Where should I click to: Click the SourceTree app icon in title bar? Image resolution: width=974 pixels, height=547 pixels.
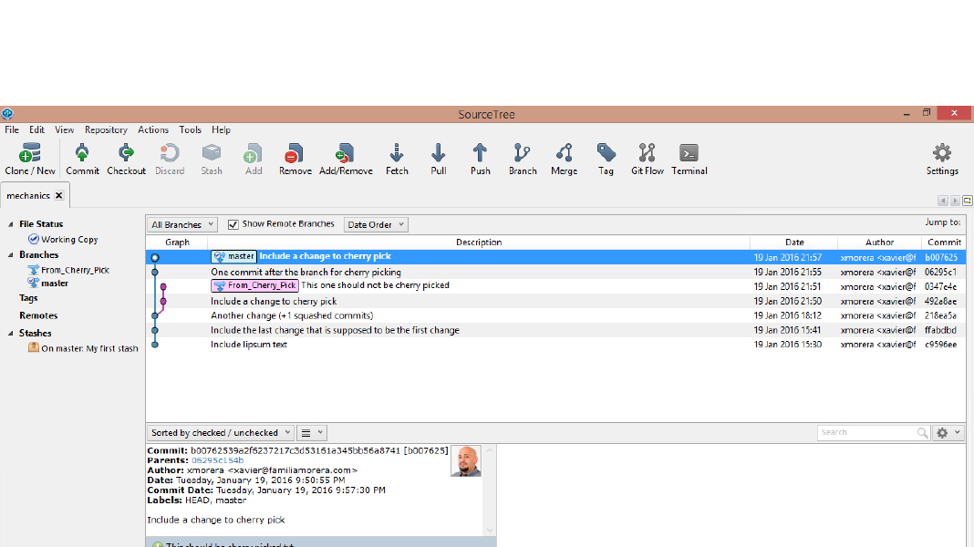7,114
